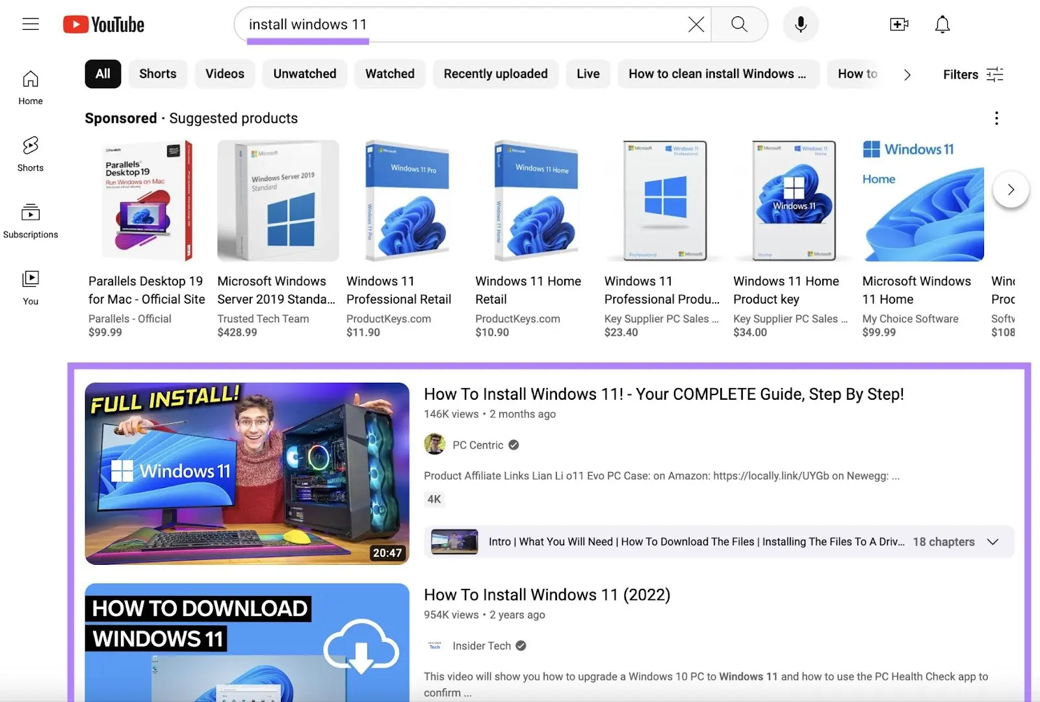Click the YouTube logo
Image resolution: width=1040 pixels, height=702 pixels.
click(104, 25)
